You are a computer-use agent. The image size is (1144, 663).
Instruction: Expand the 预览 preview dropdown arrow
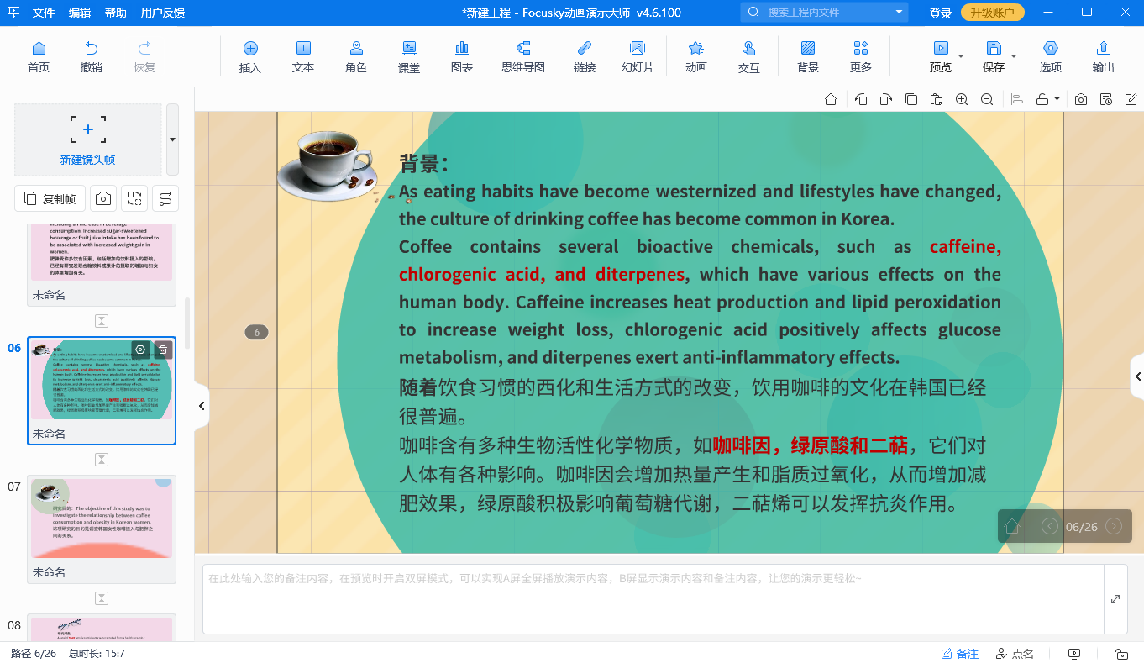pos(961,56)
